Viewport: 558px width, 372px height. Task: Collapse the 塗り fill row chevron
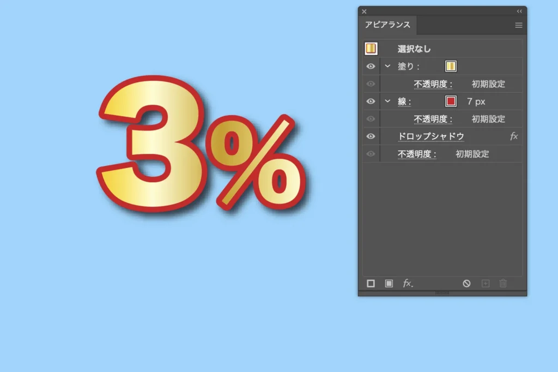pos(388,67)
